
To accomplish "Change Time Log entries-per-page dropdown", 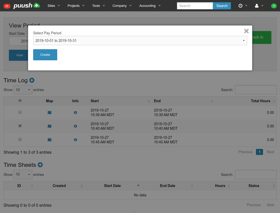I will pyautogui.click(x=23, y=90).
